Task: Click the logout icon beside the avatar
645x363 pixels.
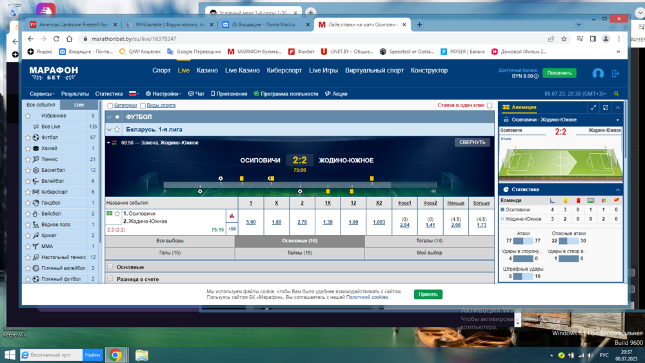Action: click(615, 74)
